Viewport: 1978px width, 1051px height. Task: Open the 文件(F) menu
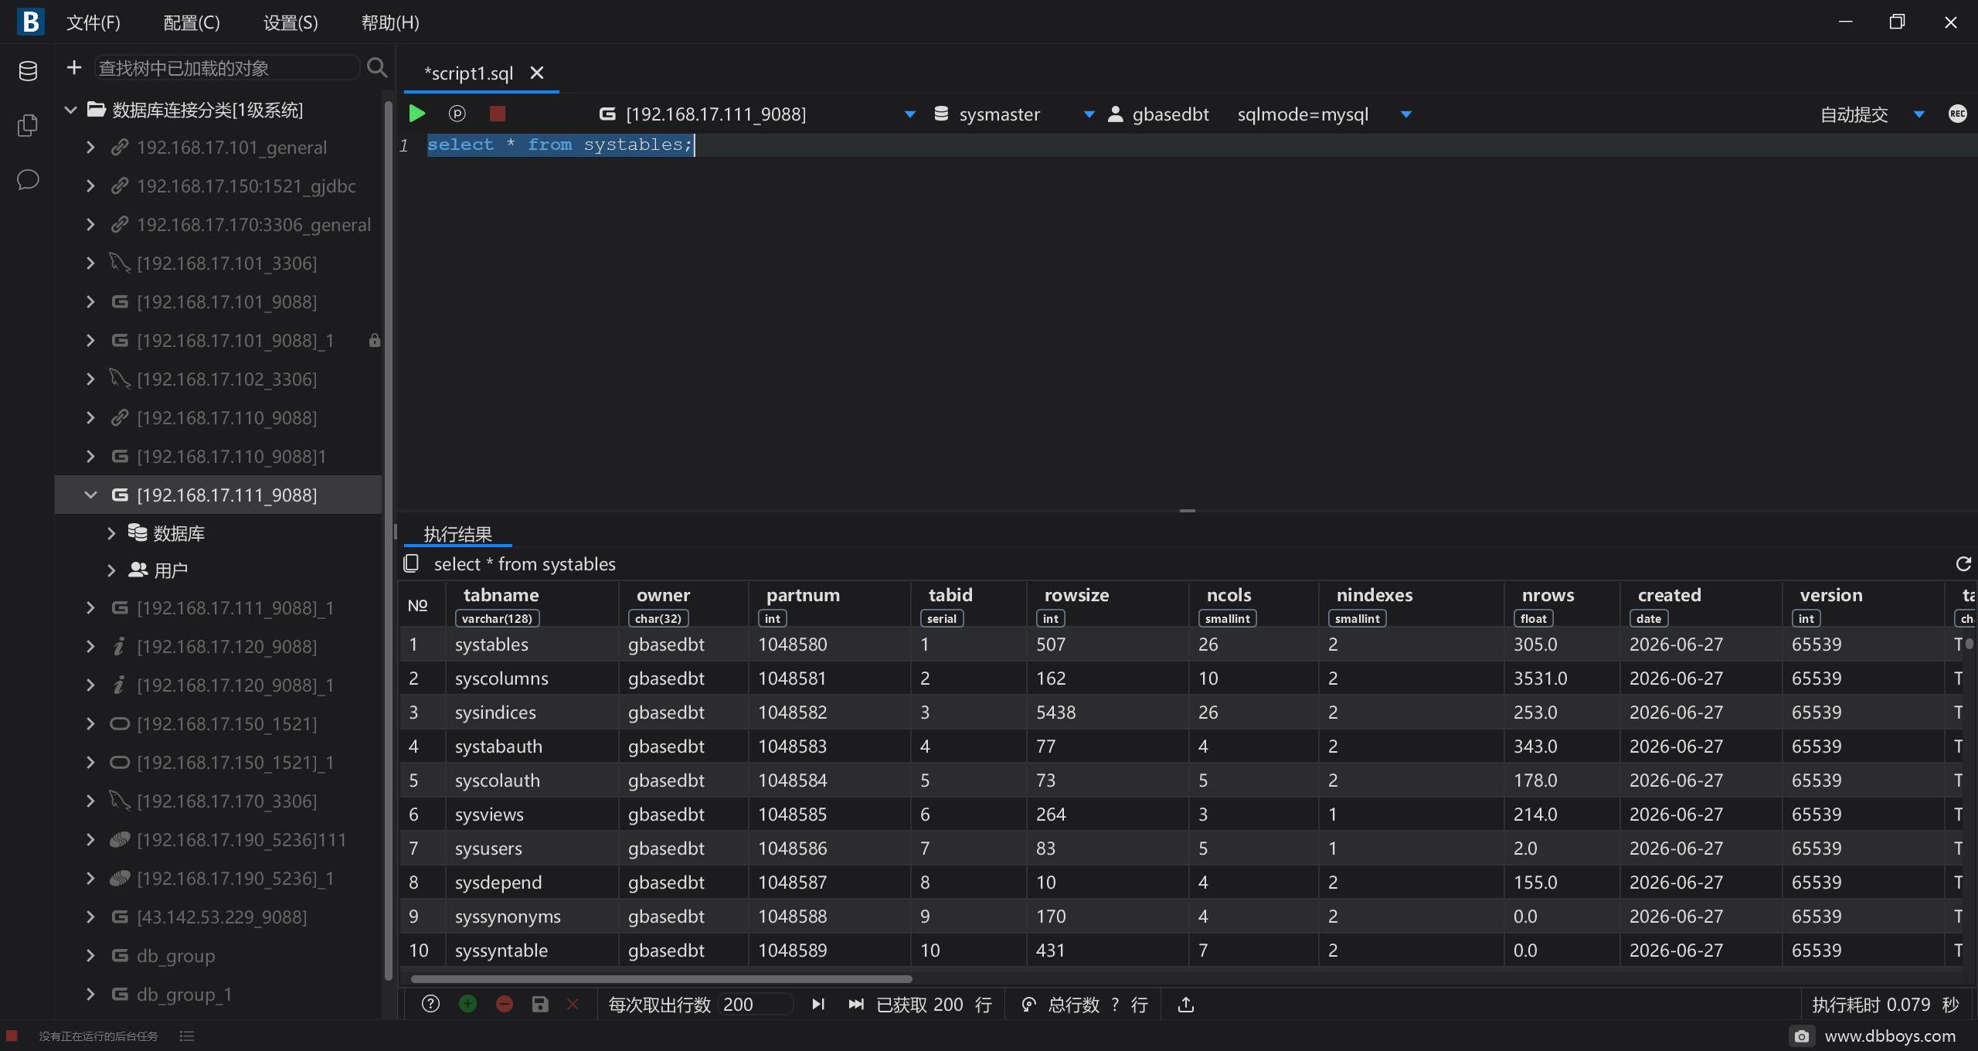pos(93,22)
